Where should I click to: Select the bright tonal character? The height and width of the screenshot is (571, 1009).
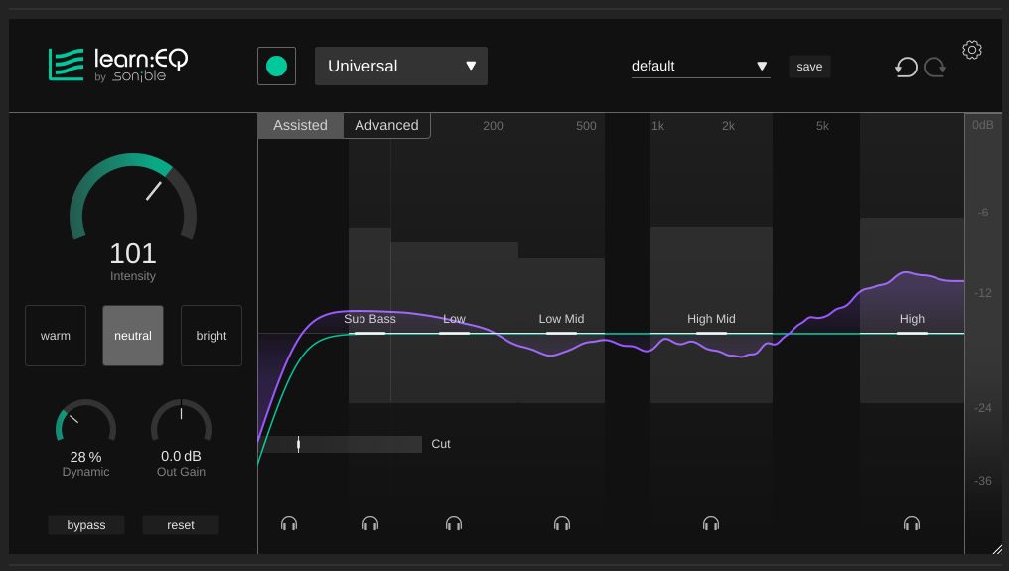(x=212, y=336)
